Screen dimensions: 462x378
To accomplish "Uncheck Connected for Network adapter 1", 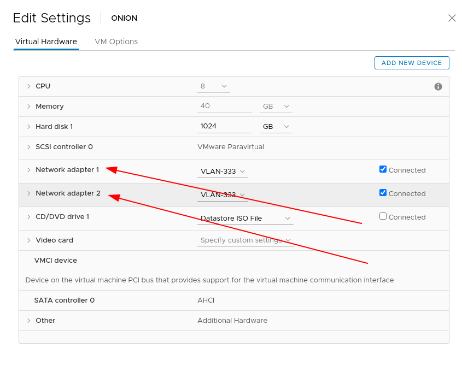I will [x=383, y=169].
